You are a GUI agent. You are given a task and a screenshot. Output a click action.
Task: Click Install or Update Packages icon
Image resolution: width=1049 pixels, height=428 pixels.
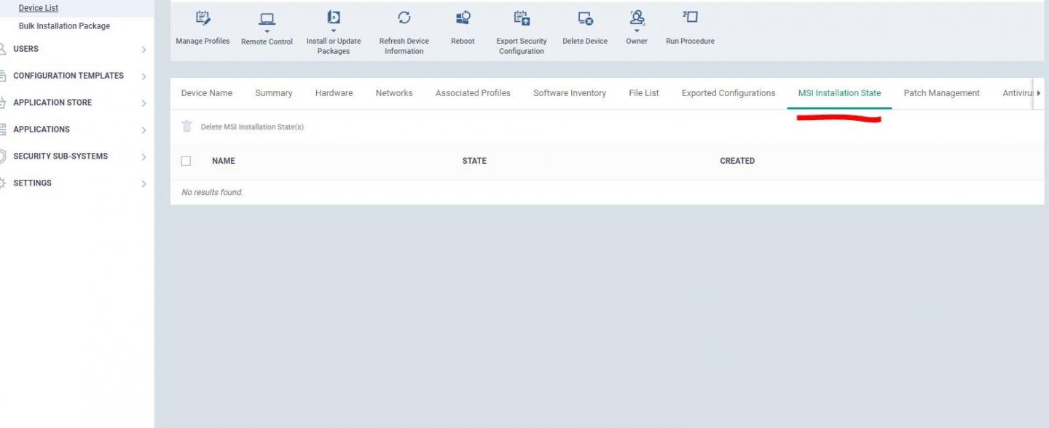(334, 17)
